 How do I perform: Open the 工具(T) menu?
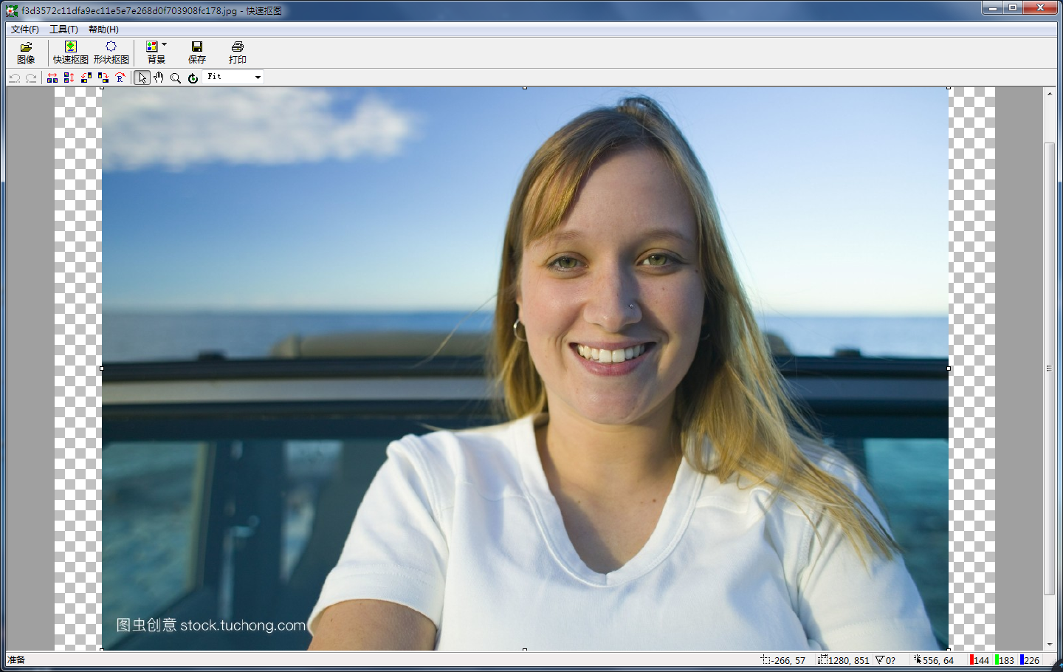[63, 30]
